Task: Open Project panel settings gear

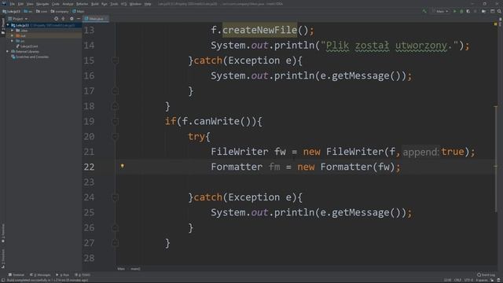Action: coord(72,19)
